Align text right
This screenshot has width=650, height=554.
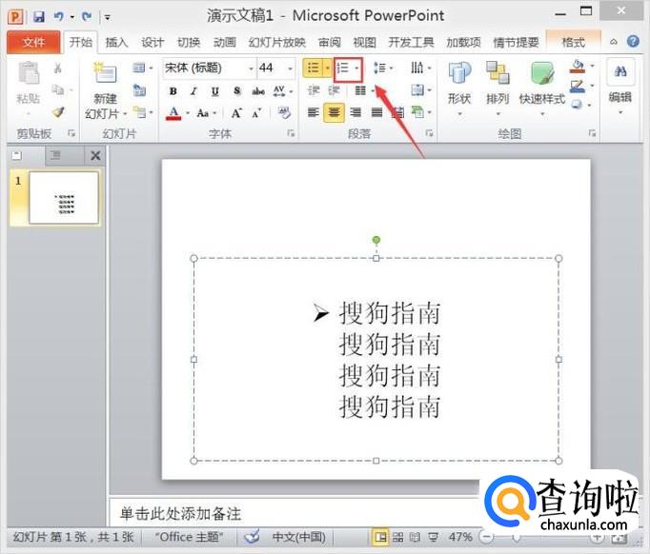tap(355, 112)
